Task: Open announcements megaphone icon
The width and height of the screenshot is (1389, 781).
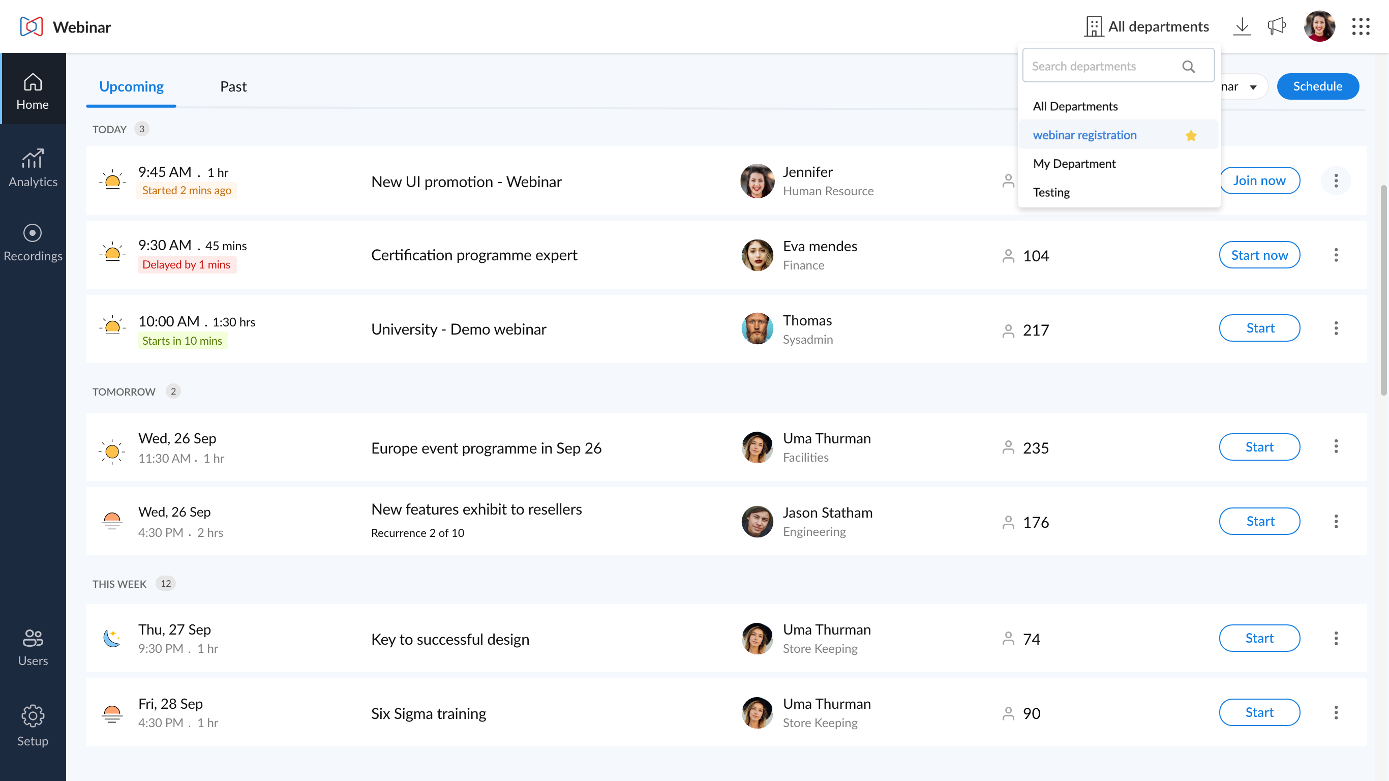Action: coord(1276,26)
